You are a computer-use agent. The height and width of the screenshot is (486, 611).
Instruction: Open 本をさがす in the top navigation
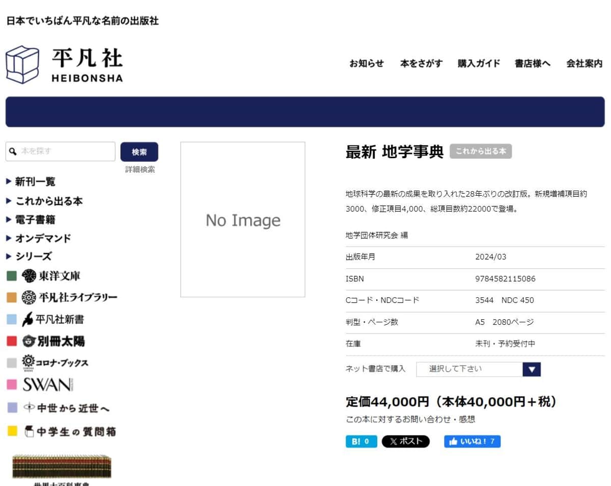[x=421, y=64]
